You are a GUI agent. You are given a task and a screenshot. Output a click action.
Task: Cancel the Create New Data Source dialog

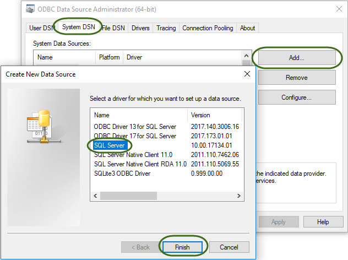(229, 247)
